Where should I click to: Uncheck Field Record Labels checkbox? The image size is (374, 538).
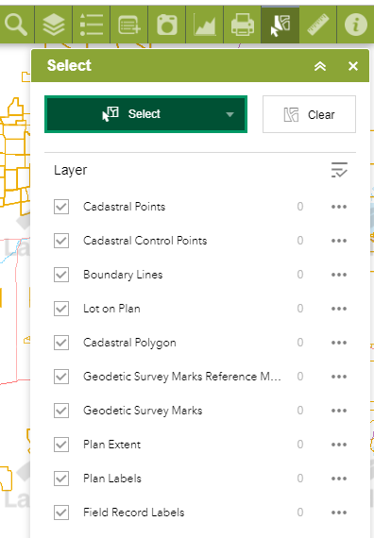tap(61, 513)
